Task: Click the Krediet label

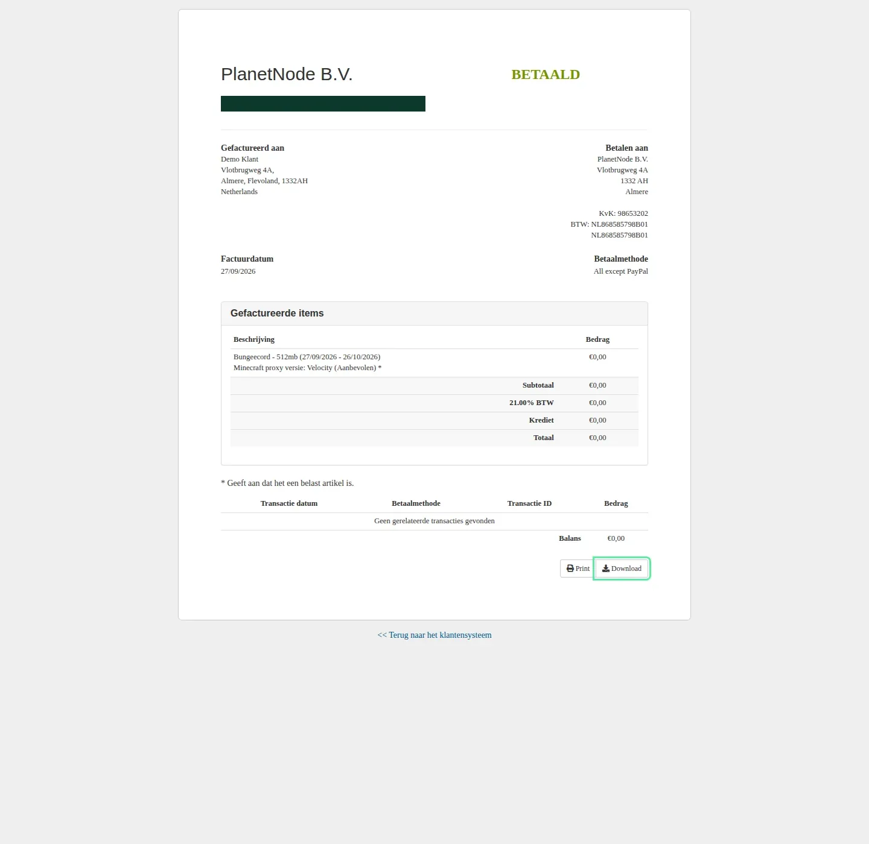Action: (541, 420)
